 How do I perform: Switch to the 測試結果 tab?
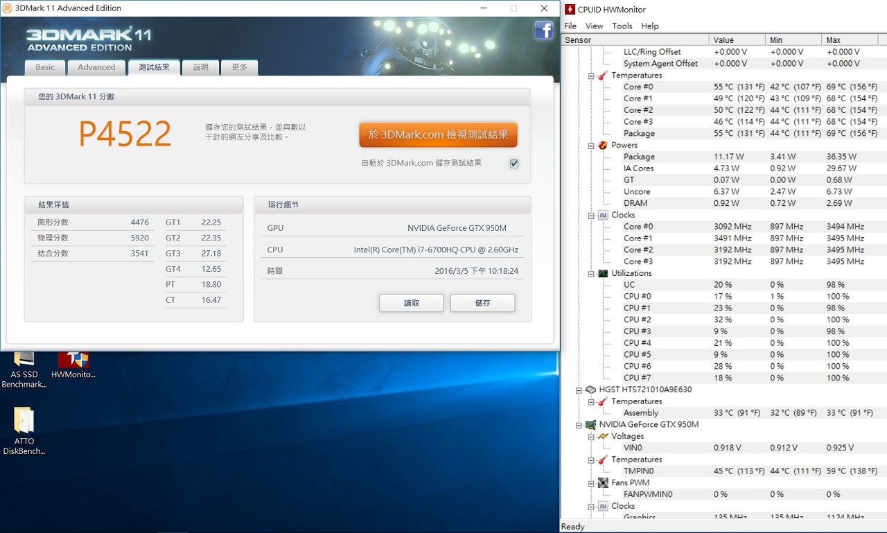click(x=154, y=67)
